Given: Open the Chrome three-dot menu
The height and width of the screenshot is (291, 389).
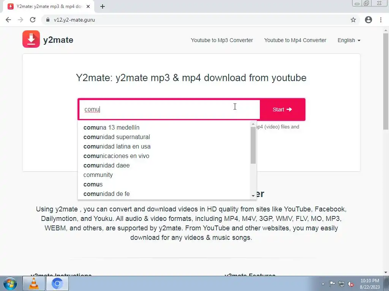Looking at the screenshot, I should pyautogui.click(x=381, y=20).
